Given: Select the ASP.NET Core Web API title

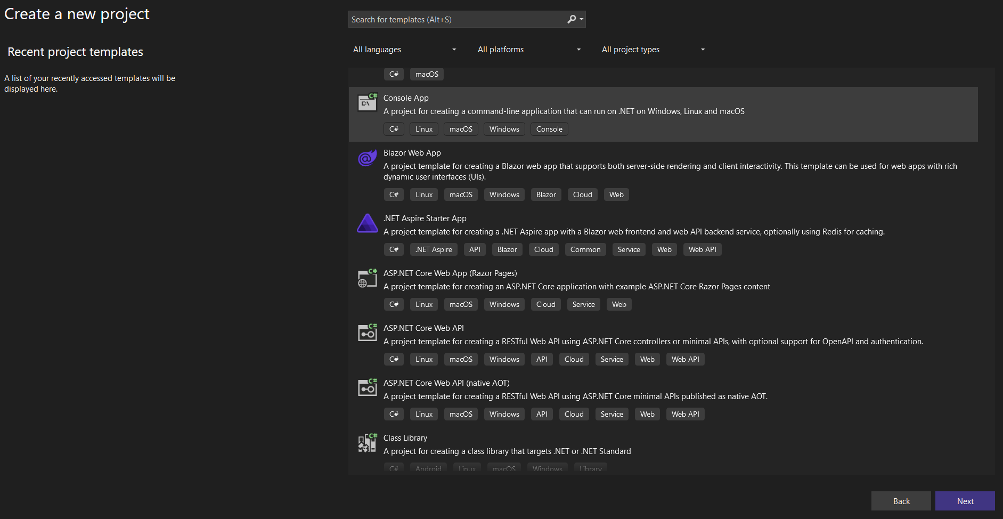Looking at the screenshot, I should click(423, 328).
